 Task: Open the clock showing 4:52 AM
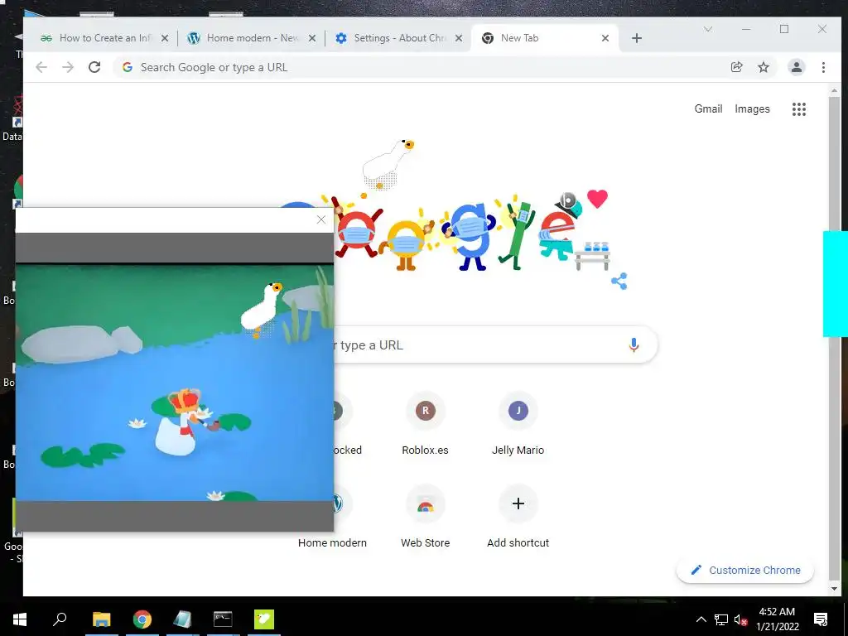pos(777,619)
